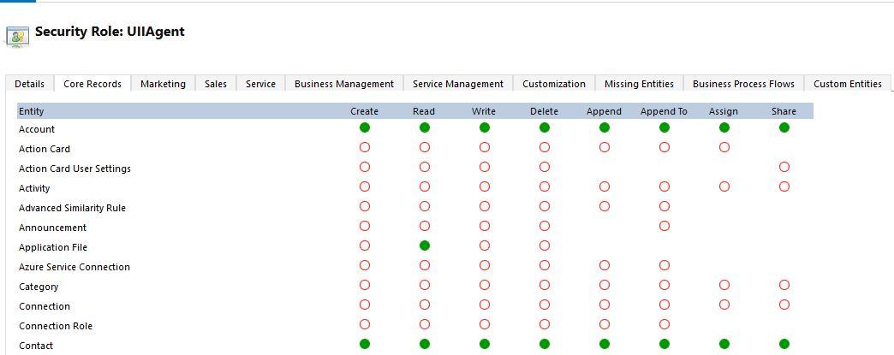This screenshot has height=355, width=894.
Task: Toggle Account Create privilege circle
Action: (365, 127)
